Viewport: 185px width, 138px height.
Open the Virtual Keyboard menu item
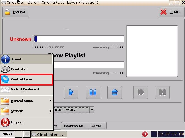(27, 90)
